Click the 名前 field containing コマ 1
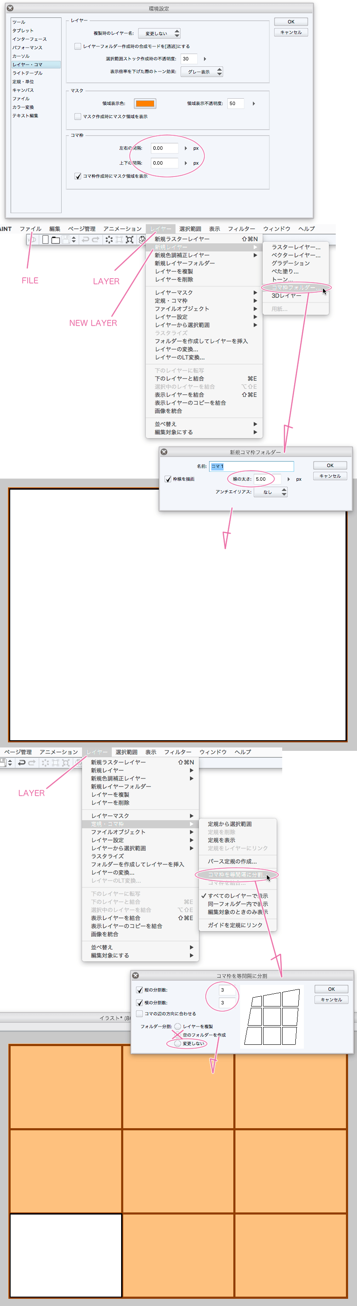Screen dimensions: 357x1306 click(x=252, y=466)
